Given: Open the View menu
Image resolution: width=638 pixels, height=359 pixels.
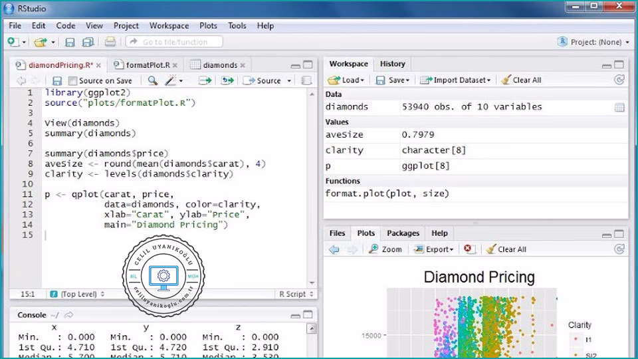Looking at the screenshot, I should [94, 26].
